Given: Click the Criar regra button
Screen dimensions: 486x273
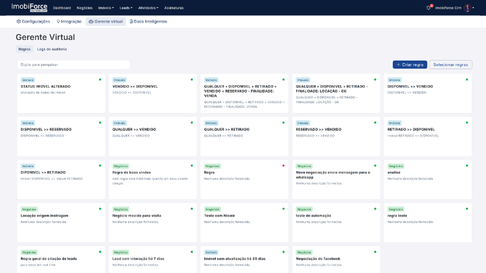Looking at the screenshot, I should click(409, 65).
